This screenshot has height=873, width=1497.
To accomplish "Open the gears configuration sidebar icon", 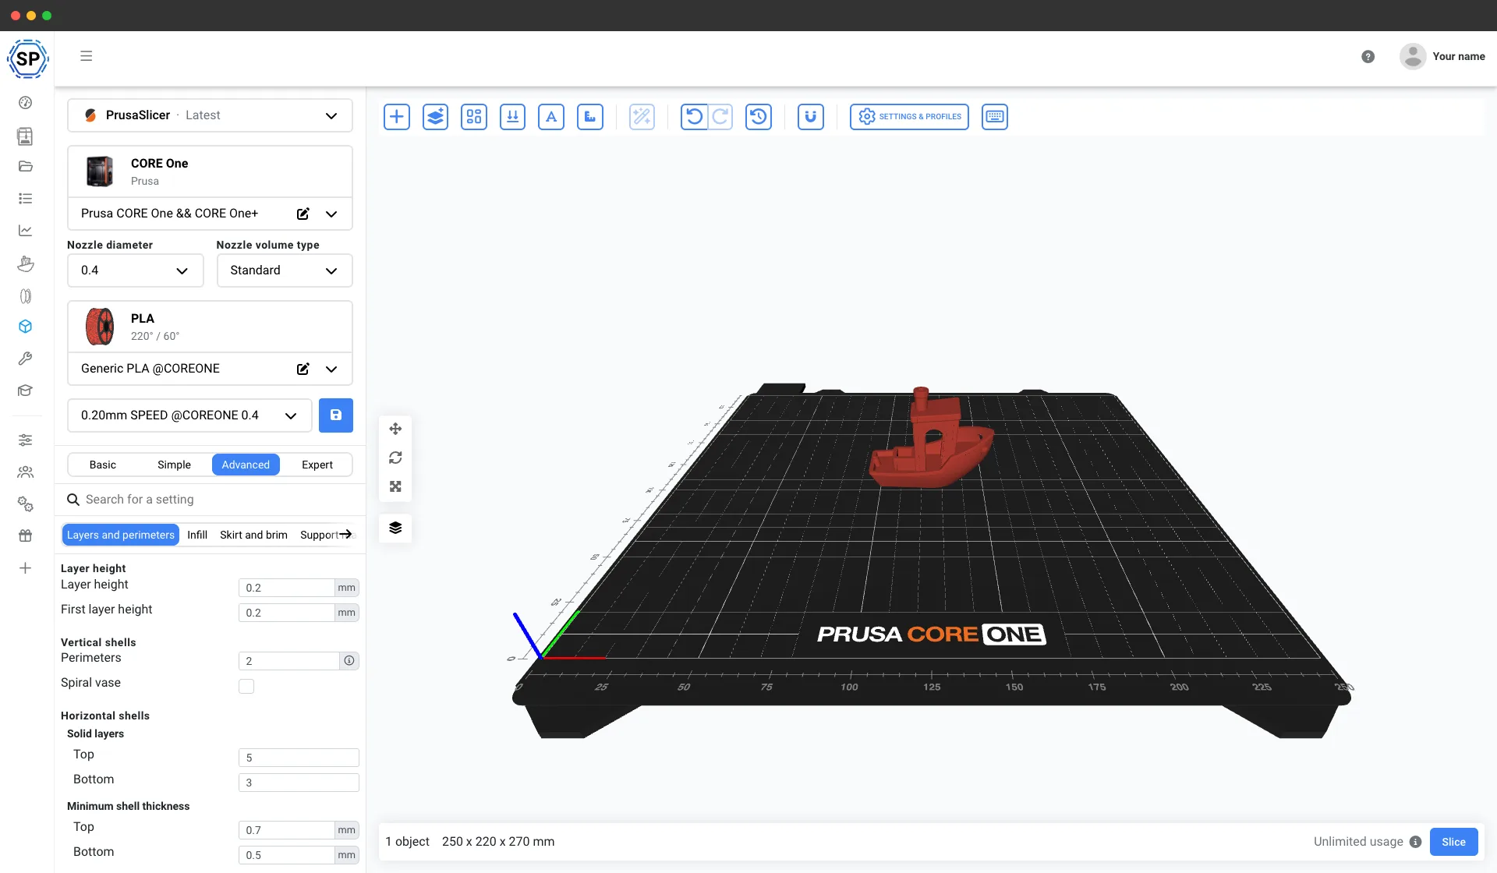I will pyautogui.click(x=25, y=504).
